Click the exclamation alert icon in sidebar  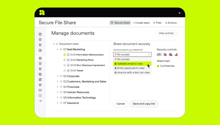click(40, 96)
